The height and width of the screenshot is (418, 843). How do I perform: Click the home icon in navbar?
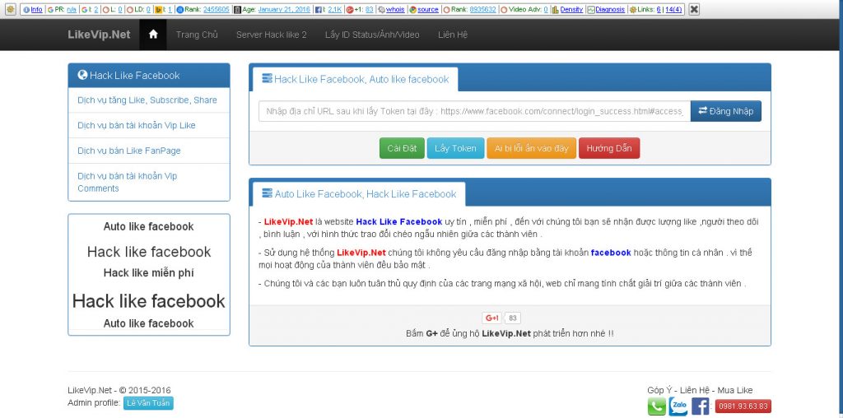[153, 35]
